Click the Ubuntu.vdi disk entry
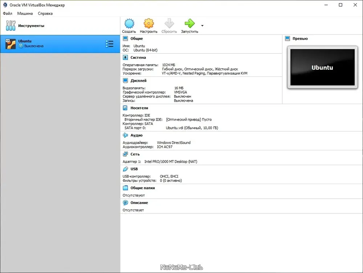The image size is (363, 273). 192,128
